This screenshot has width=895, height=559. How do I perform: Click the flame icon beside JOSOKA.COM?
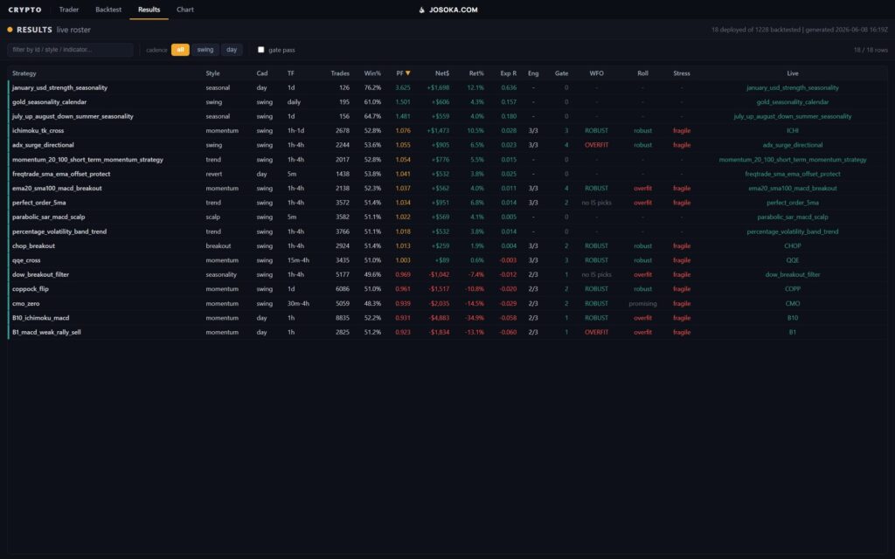(422, 10)
